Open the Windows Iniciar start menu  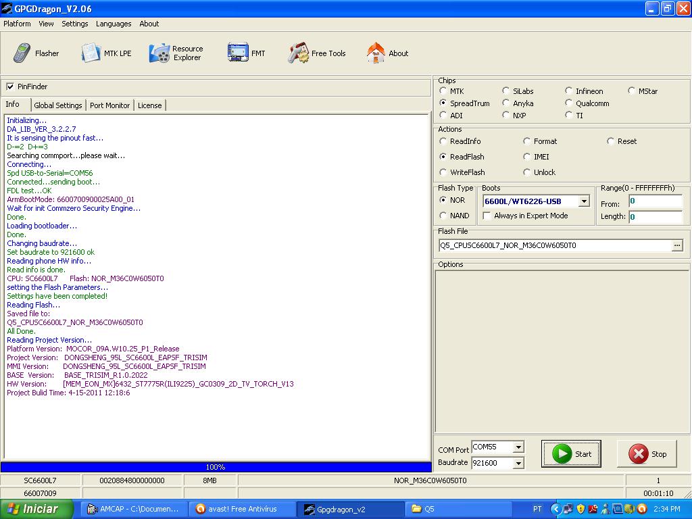click(36, 509)
